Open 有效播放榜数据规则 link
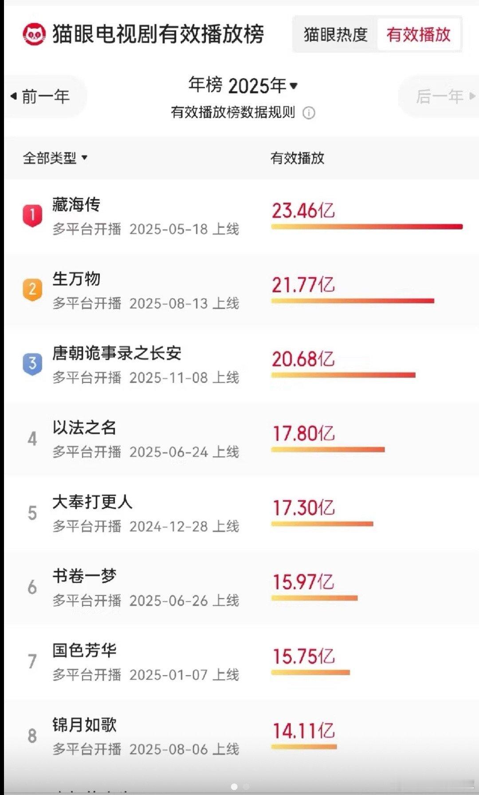This screenshot has width=479, height=795. pos(233,112)
